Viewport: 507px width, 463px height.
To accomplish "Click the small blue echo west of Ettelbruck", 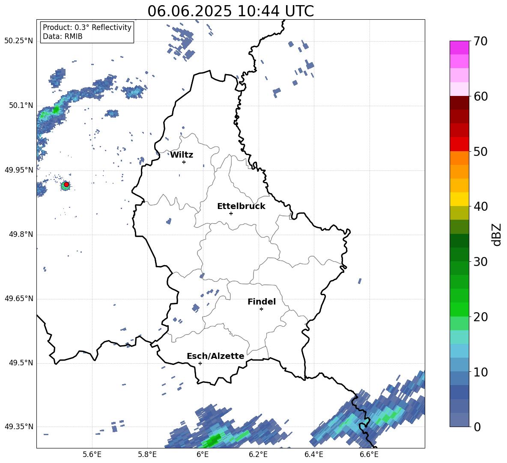I will tap(168, 221).
